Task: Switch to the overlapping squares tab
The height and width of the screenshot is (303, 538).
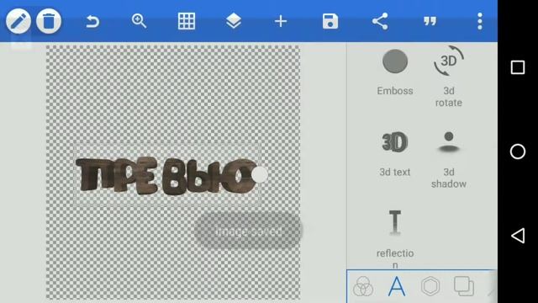Action: (464, 286)
